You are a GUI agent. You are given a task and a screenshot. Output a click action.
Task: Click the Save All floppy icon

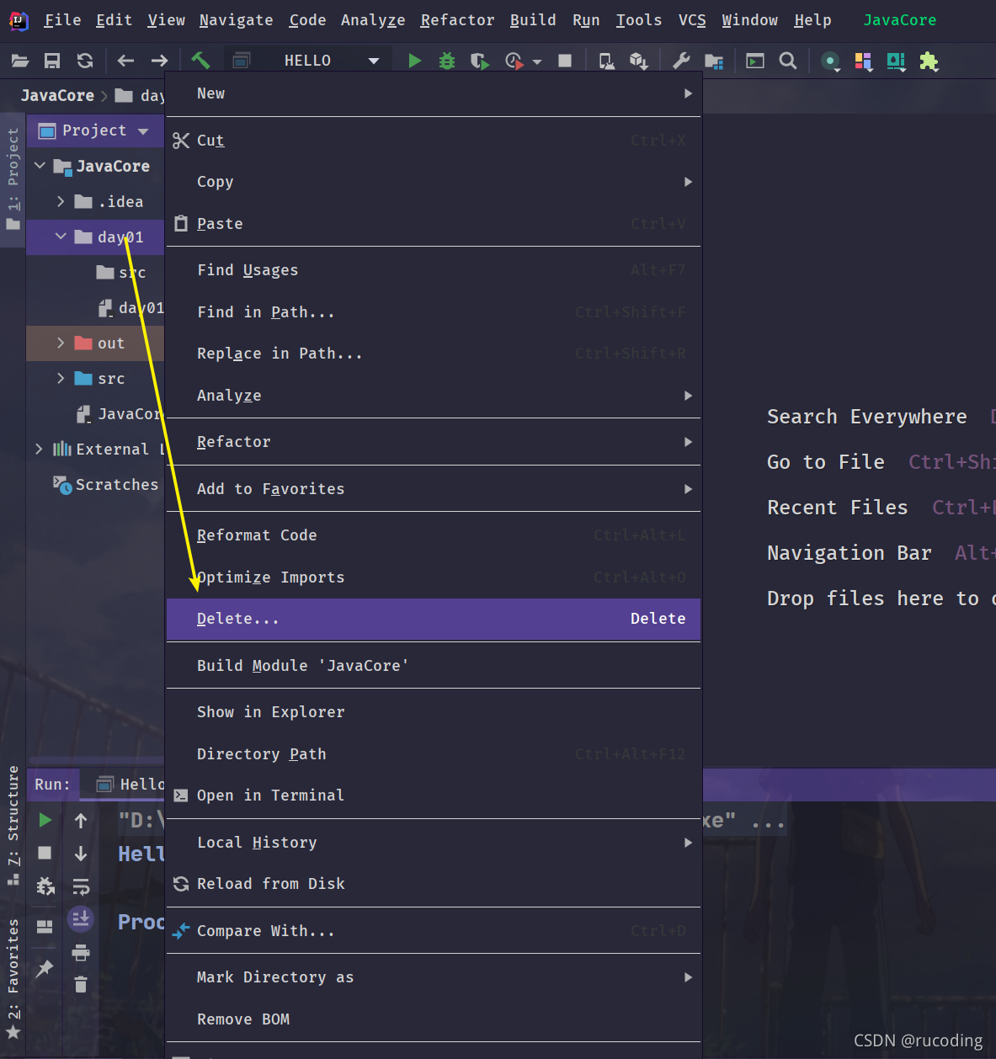point(52,61)
